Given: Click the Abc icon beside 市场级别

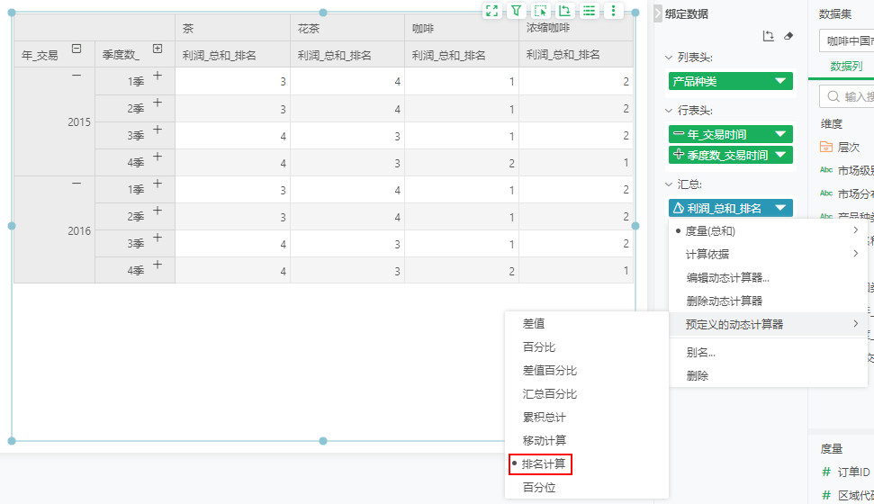Looking at the screenshot, I should tap(826, 170).
